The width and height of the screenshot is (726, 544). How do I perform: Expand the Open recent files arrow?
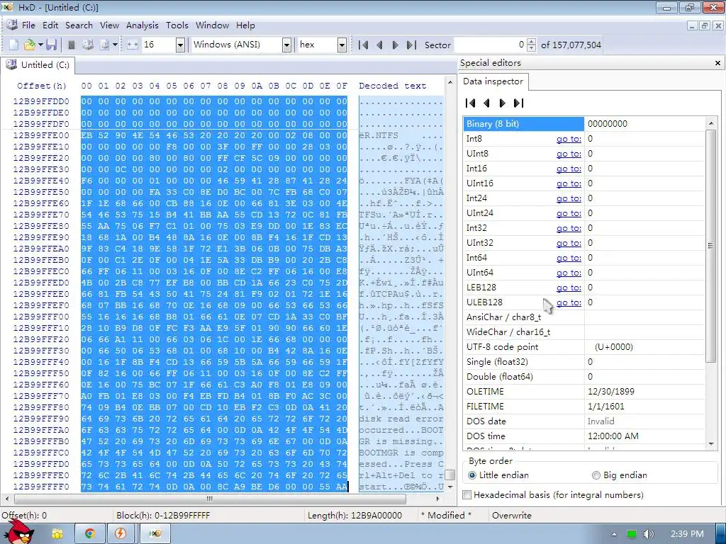[40, 45]
